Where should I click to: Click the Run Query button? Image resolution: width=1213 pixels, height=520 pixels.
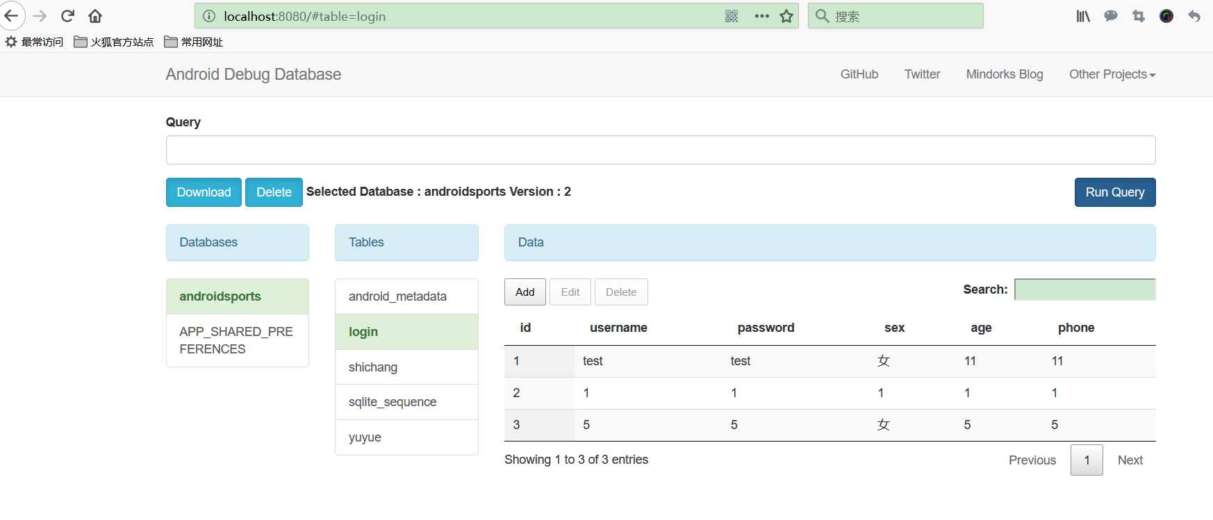[1115, 192]
